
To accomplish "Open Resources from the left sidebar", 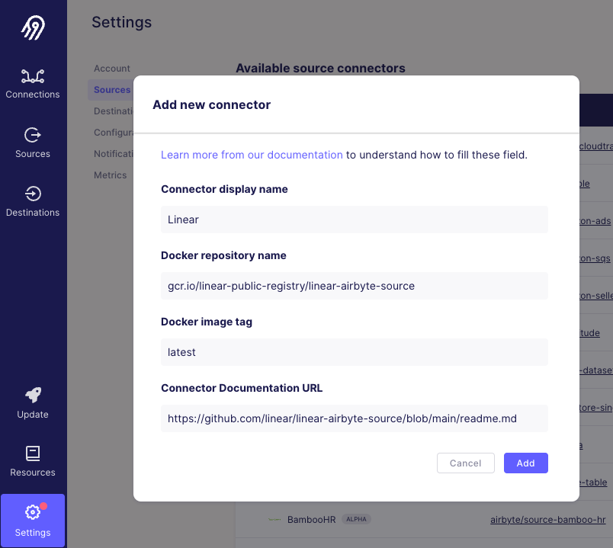I will pos(33,461).
